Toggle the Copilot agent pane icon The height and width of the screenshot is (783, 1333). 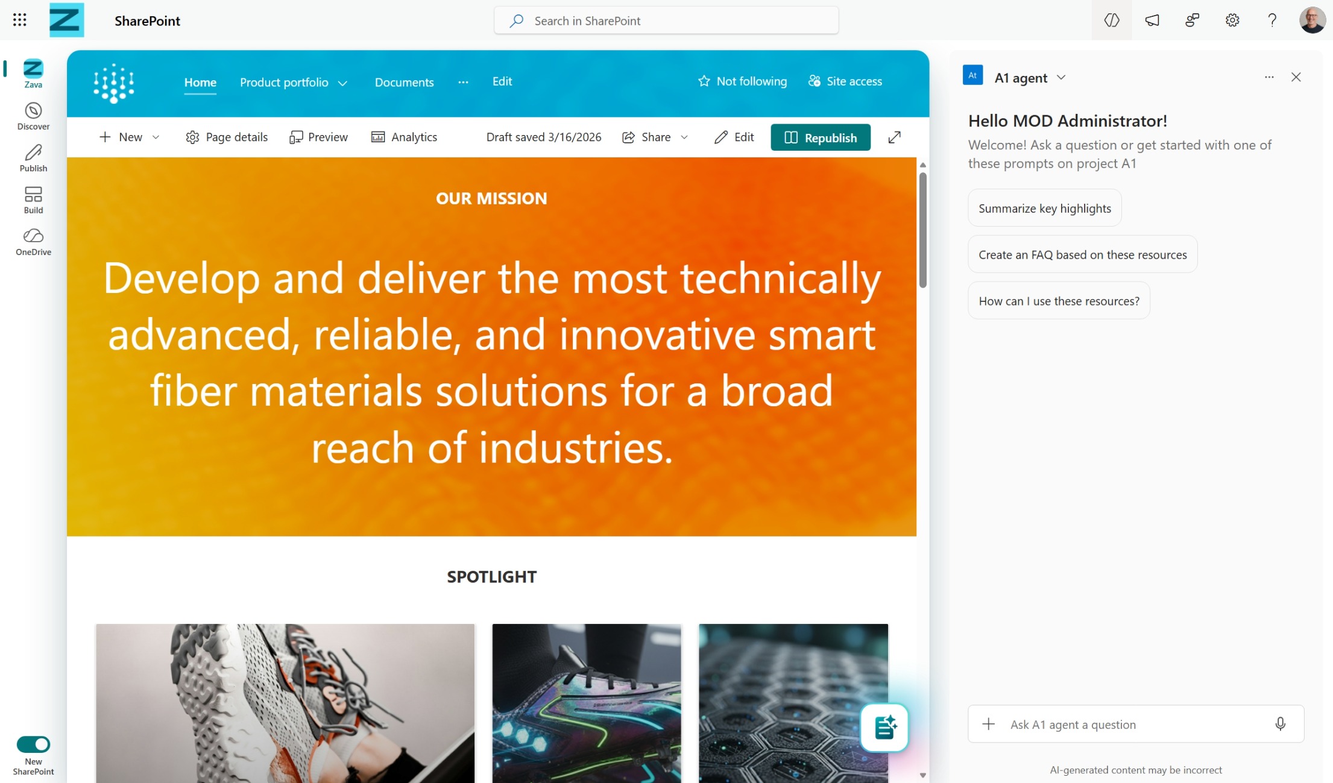[1111, 20]
